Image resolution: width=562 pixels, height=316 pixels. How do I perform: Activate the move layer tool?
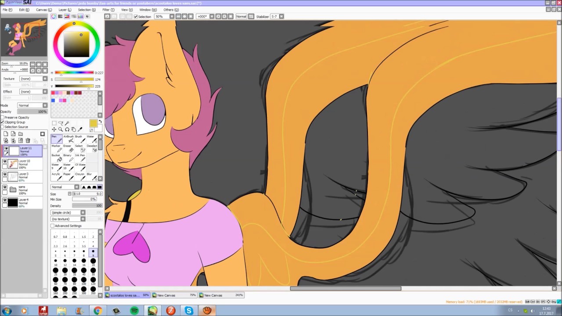click(x=54, y=129)
